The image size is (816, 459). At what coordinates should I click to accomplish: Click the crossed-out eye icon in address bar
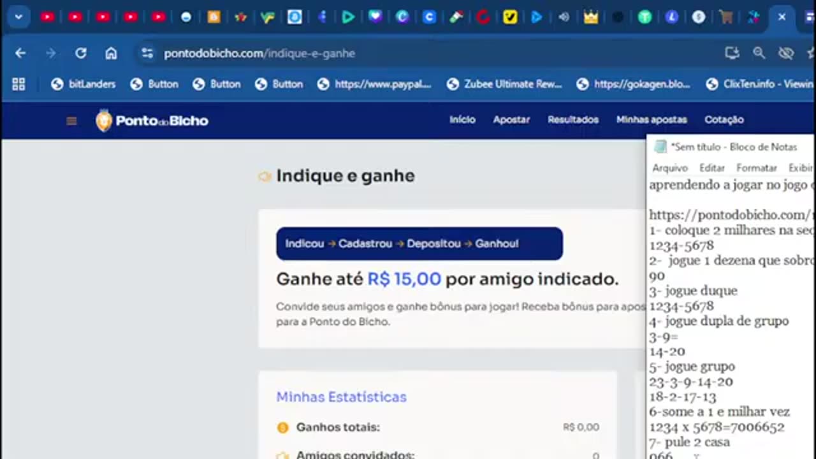click(786, 54)
